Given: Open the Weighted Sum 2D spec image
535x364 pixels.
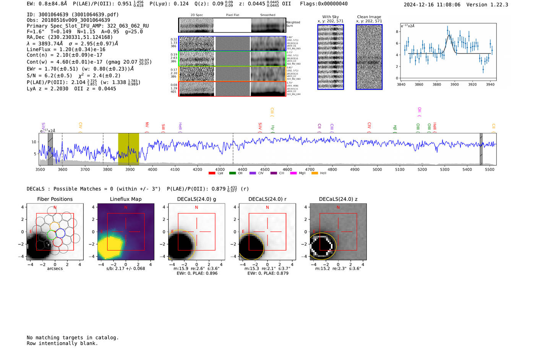Looking at the screenshot, I should coord(232,25).
